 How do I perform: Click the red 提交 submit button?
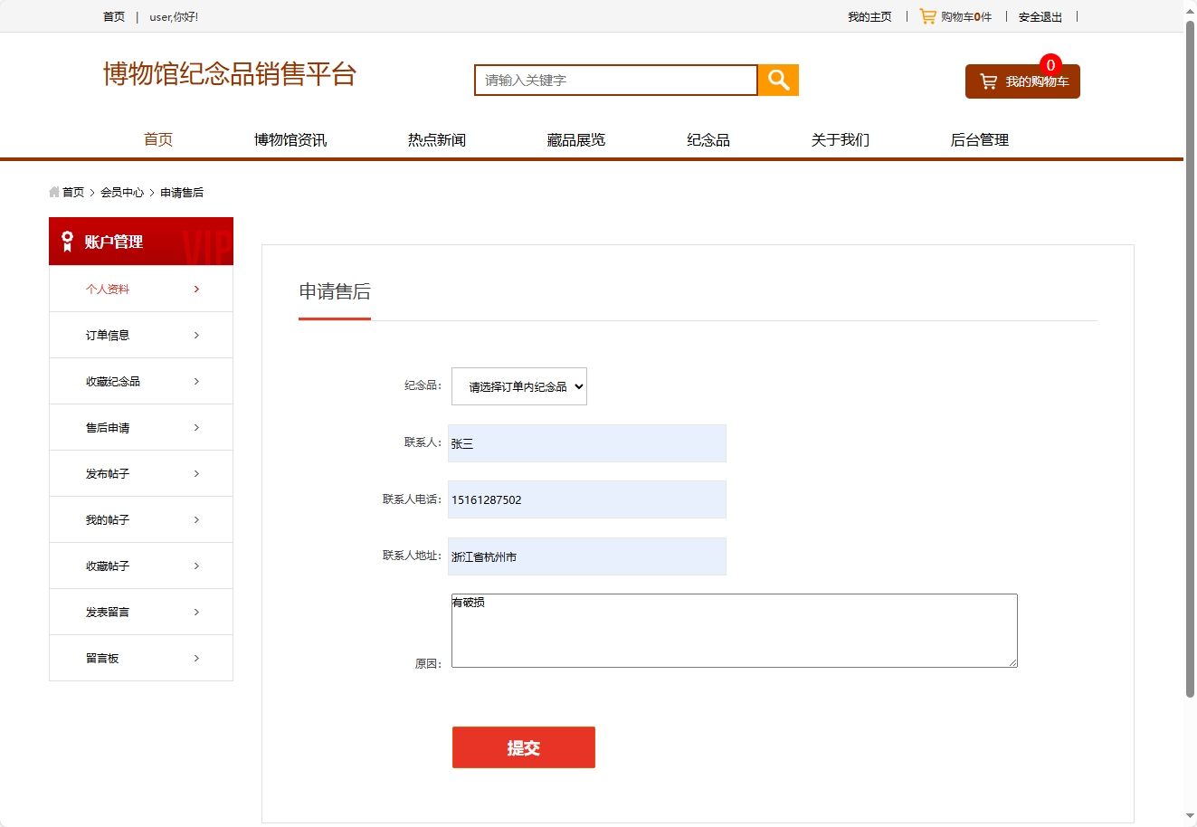point(523,746)
